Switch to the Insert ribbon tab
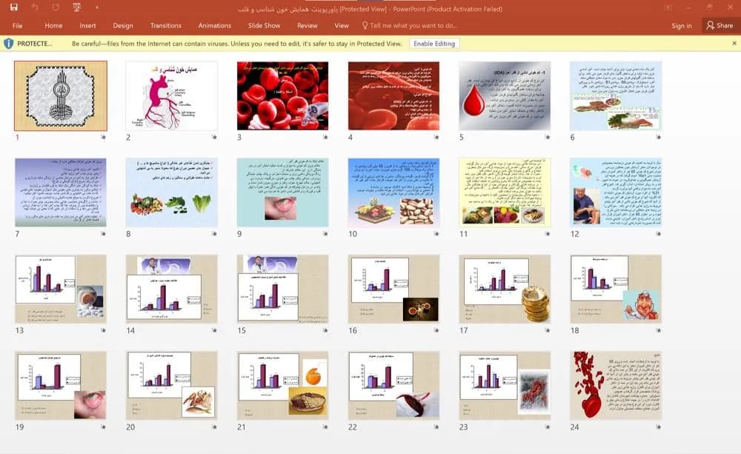The width and height of the screenshot is (741, 454). tap(87, 25)
